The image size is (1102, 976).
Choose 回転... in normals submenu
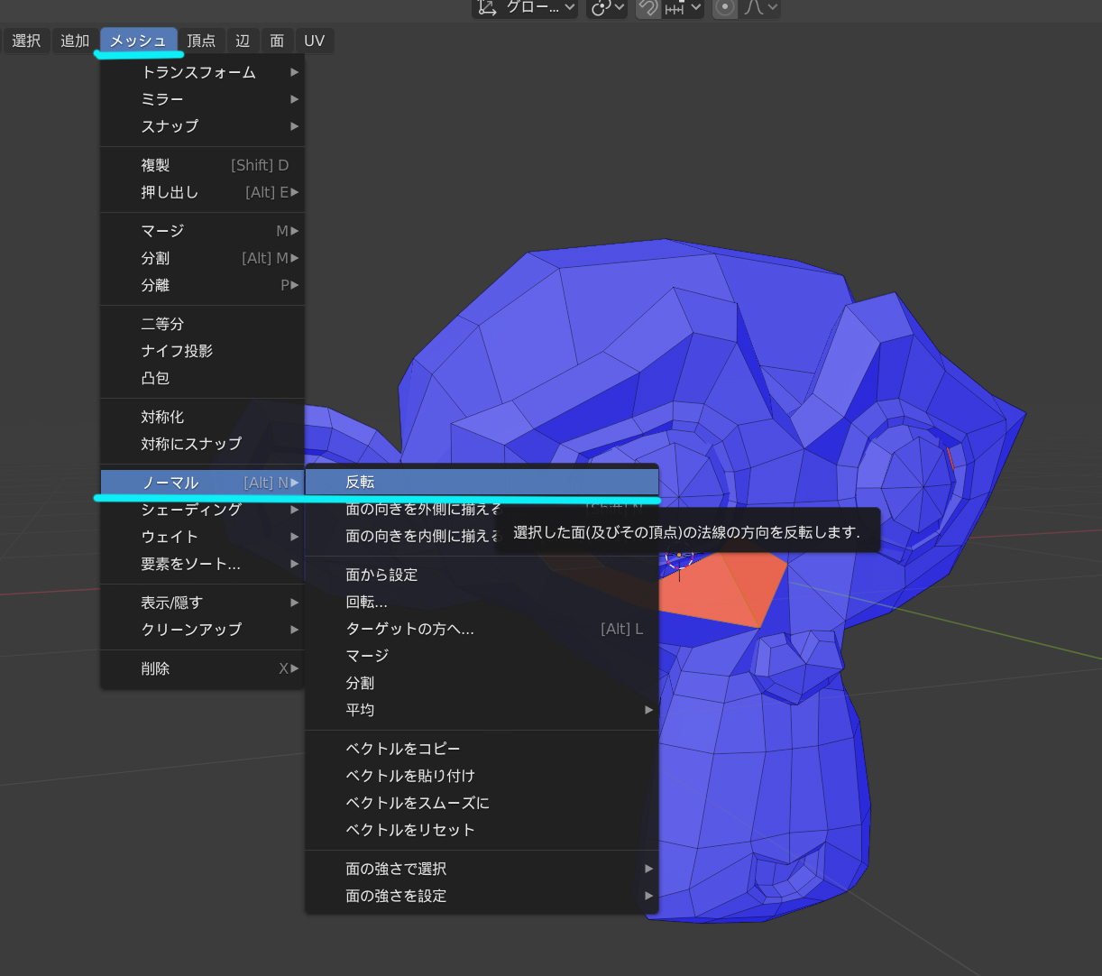(482, 602)
